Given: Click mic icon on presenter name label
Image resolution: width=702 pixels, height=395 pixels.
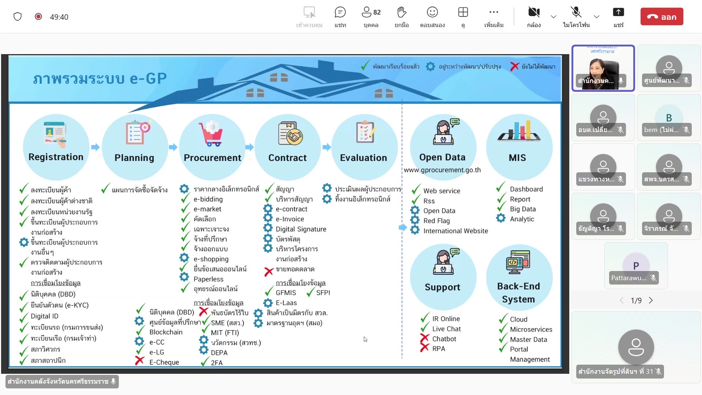Looking at the screenshot, I should point(113,381).
